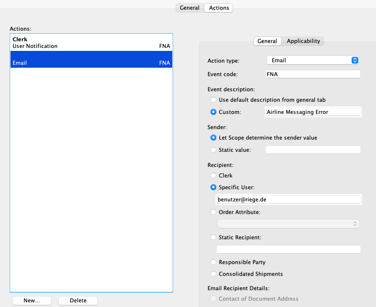Choose Specific User recipient option
The height and width of the screenshot is (307, 376).
[213, 187]
